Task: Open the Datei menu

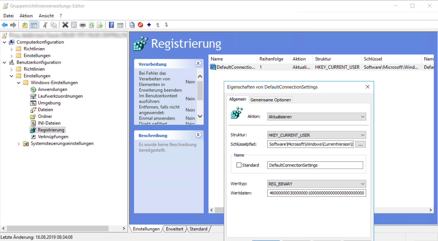Action: point(8,16)
